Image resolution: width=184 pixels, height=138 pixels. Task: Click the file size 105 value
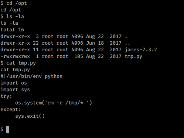[79, 56]
